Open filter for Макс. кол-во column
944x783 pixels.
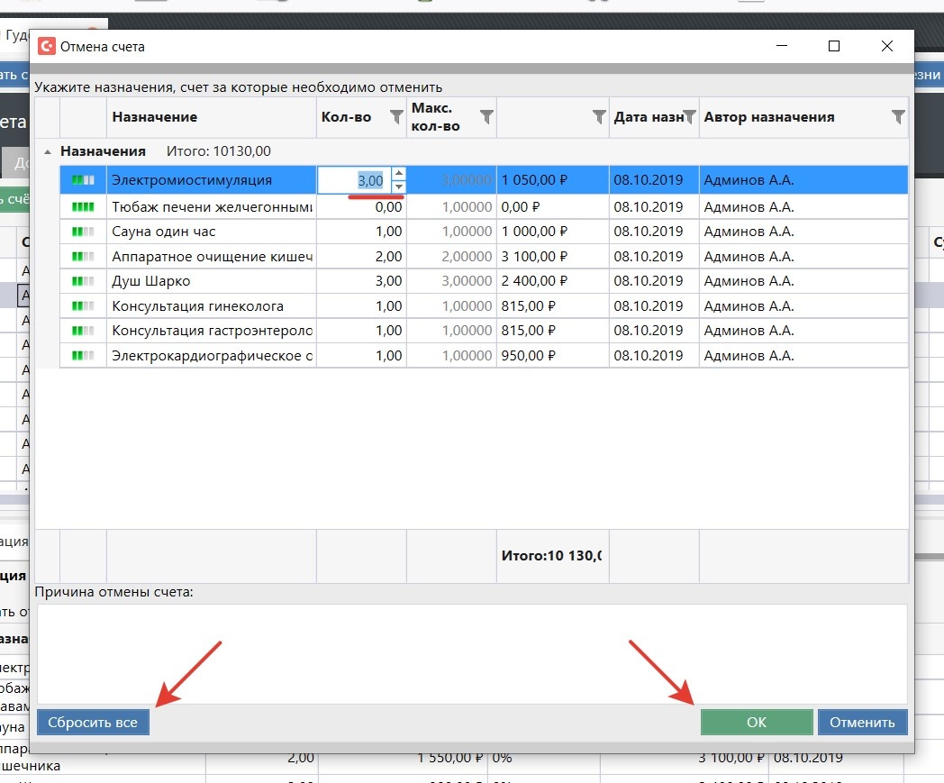[x=486, y=117]
